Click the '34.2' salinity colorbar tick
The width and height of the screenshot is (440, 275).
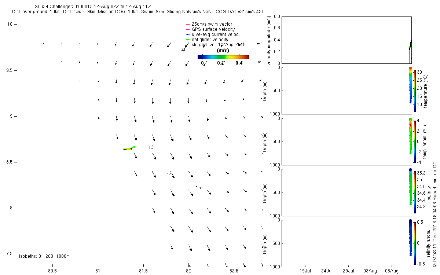[421, 207]
